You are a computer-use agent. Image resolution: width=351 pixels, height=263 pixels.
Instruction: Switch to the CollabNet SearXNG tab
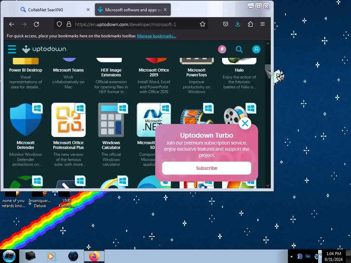coord(46,10)
